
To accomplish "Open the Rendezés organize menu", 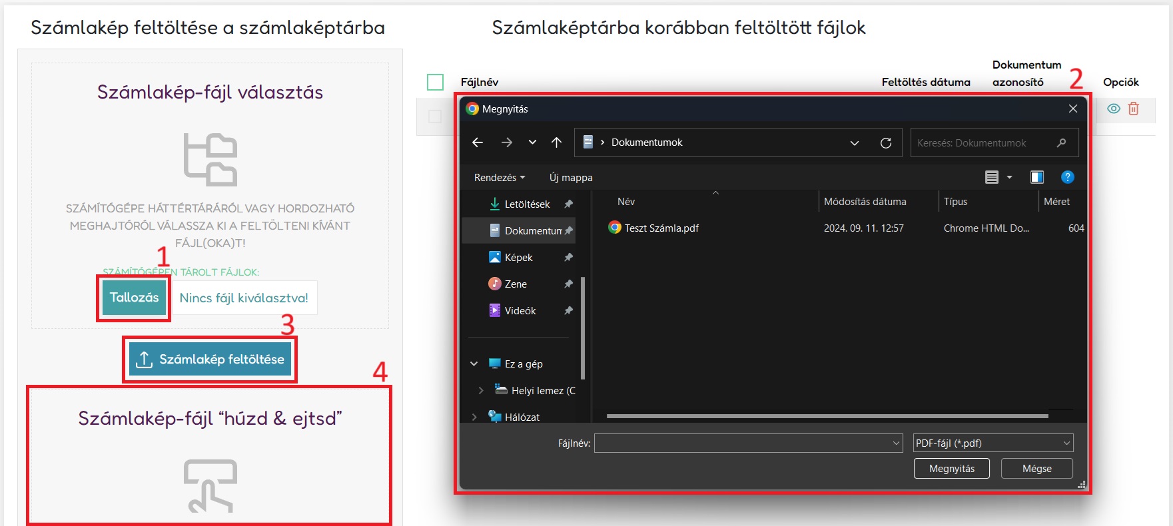I will coord(500,178).
